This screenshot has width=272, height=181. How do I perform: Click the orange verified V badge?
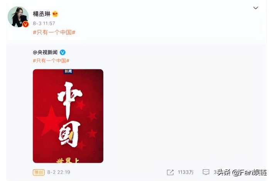point(25,24)
